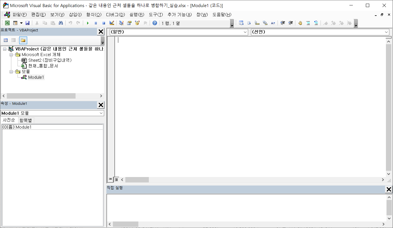The width and height of the screenshot is (393, 228).
Task: Open standard toolbar options overflow arrow
Action: point(232,23)
